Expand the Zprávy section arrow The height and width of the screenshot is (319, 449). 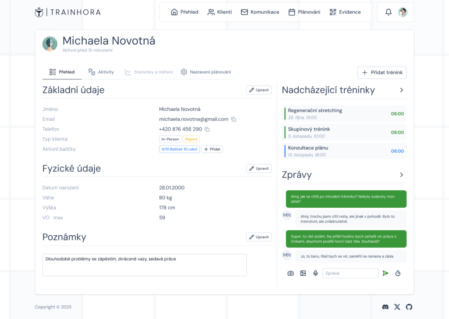(x=401, y=175)
